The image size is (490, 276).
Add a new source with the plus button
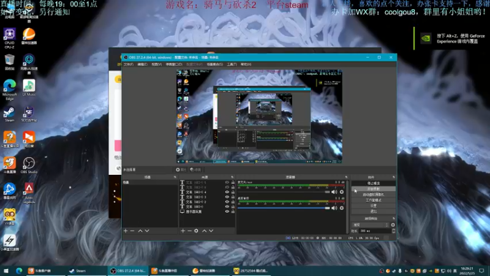[183, 231]
